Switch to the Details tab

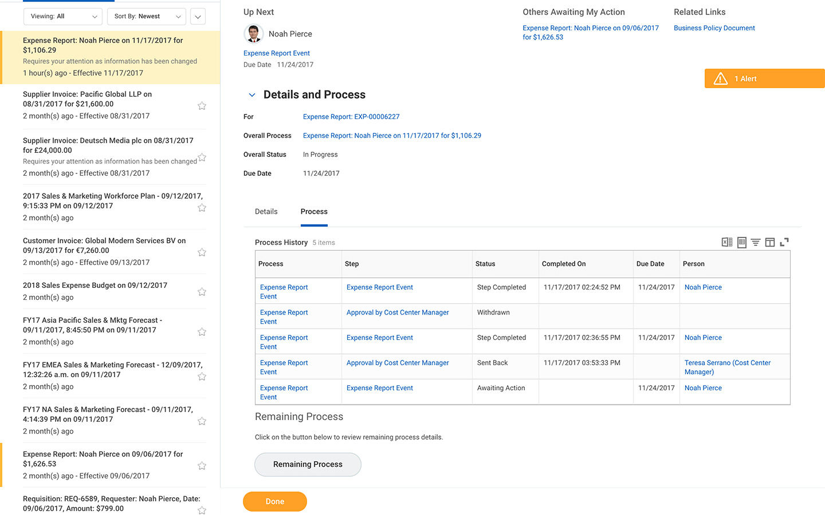pyautogui.click(x=266, y=212)
